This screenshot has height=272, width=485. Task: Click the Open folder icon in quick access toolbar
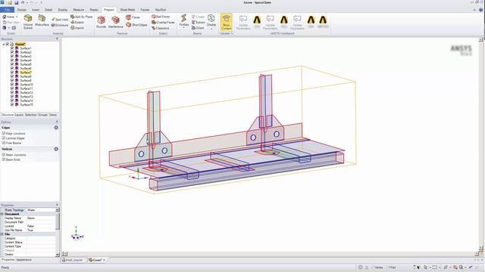10,2
